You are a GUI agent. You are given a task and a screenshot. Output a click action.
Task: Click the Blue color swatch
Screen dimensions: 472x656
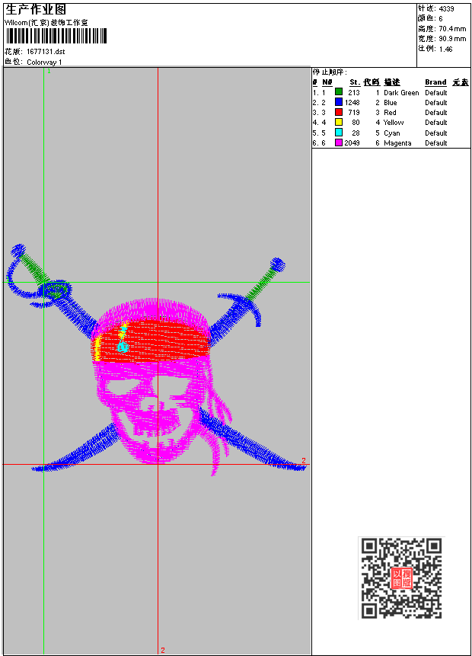[x=339, y=101]
